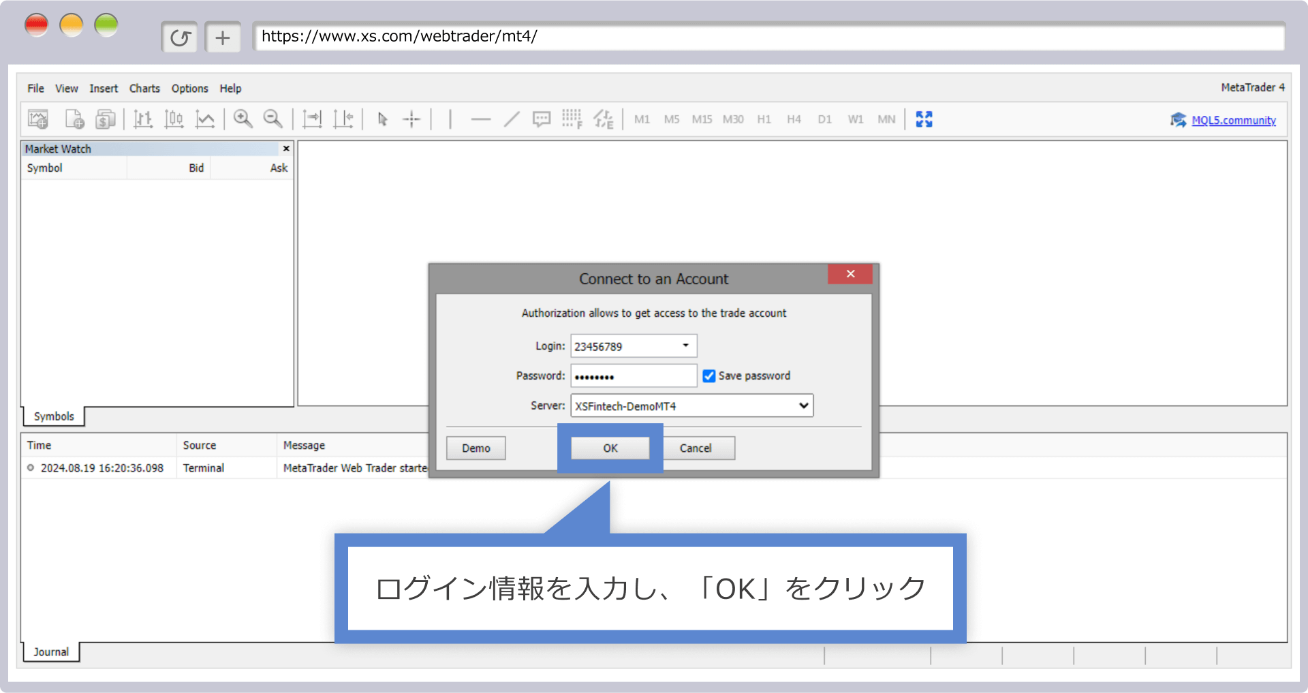The width and height of the screenshot is (1308, 693).
Task: Click the Source column header
Action: point(227,445)
